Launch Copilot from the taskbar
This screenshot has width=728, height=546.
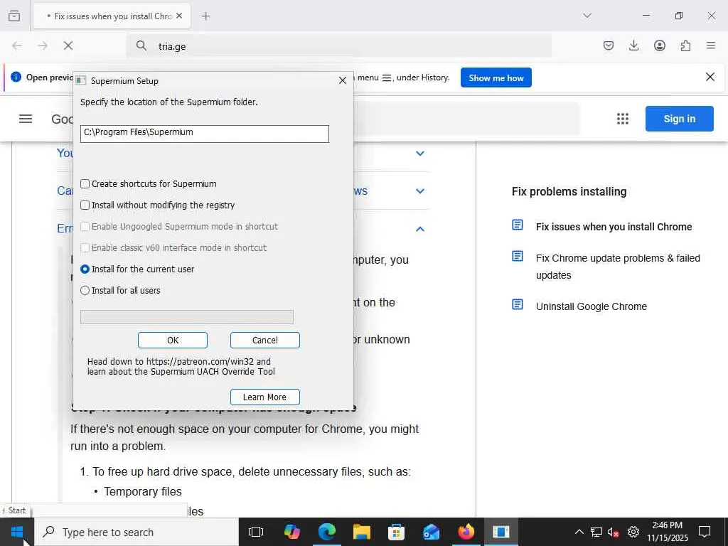[292, 532]
